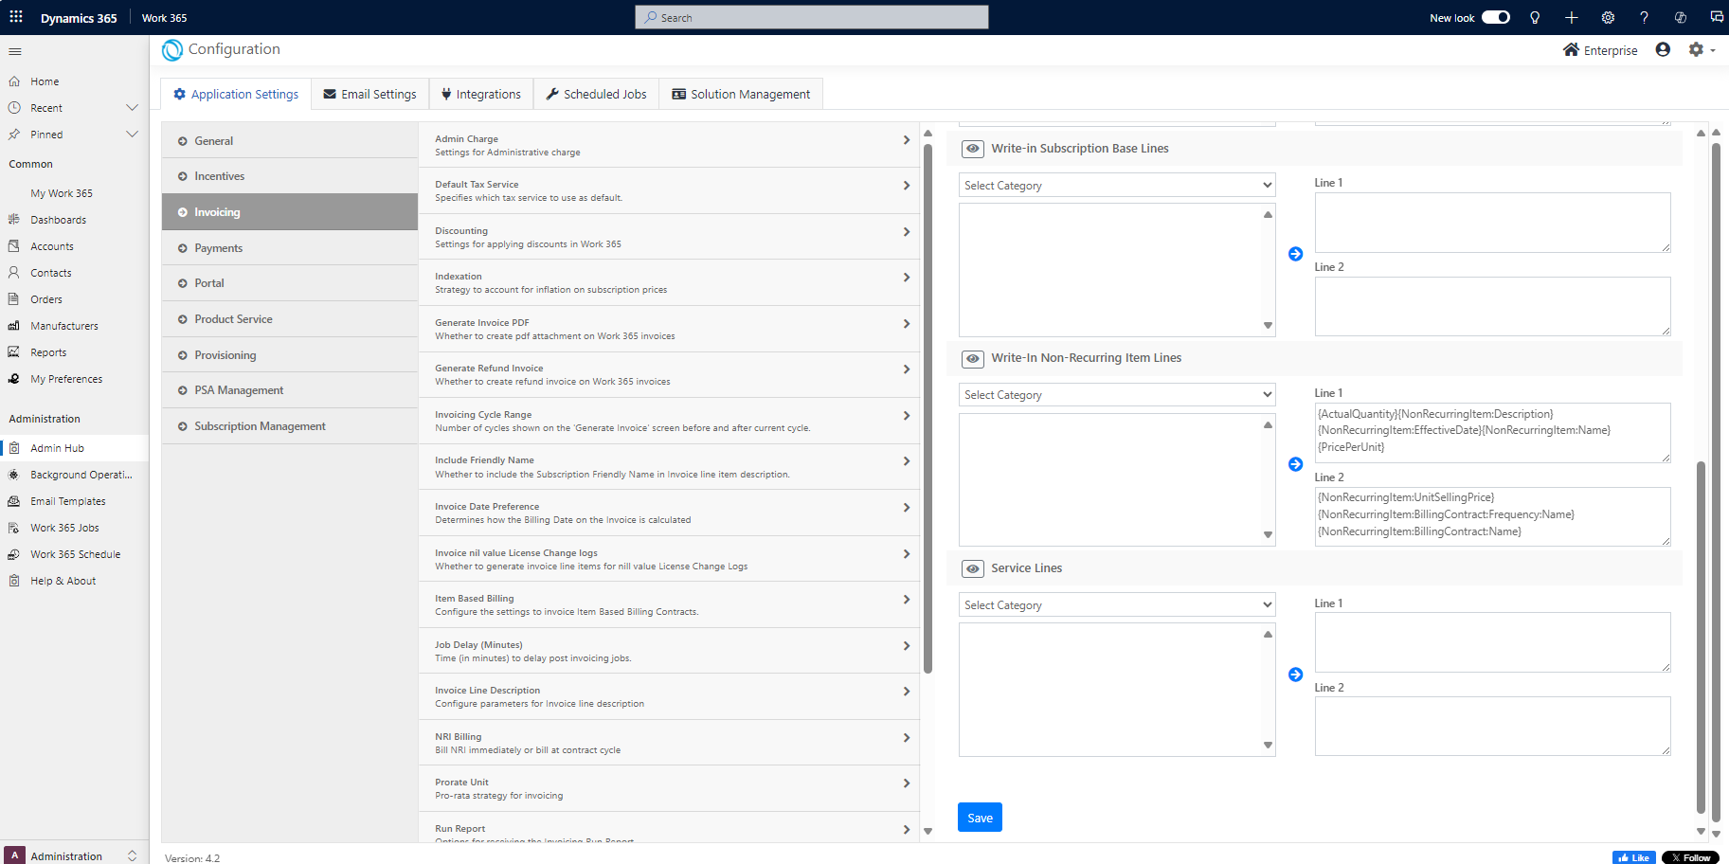Toggle visibility eye for Service Lines
Screen dimensions: 1729x864
[x=973, y=569]
